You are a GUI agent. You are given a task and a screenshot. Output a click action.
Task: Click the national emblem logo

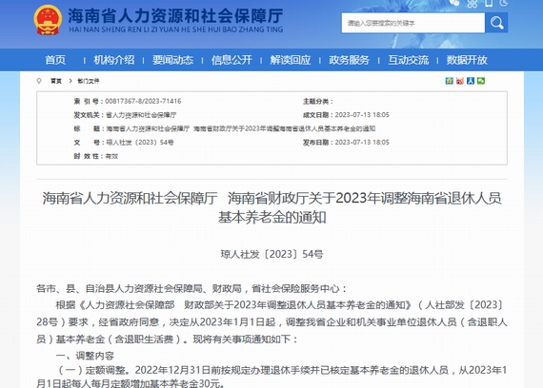48,20
